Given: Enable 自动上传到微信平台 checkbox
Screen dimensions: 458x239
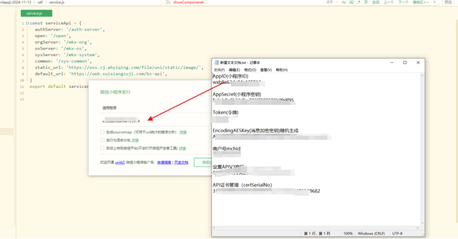Looking at the screenshot, I should 102,148.
